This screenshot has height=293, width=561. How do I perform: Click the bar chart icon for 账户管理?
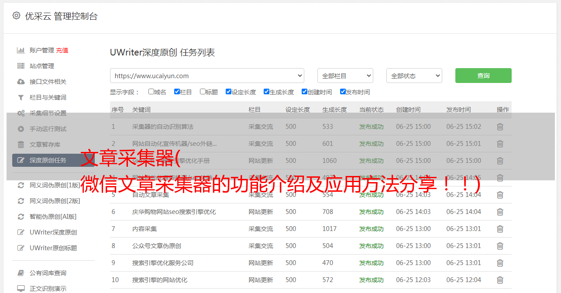pyautogui.click(x=21, y=50)
